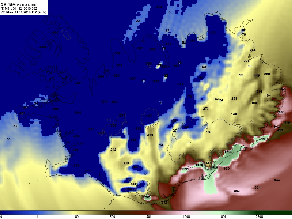
Task: Select the '47' value off the west coast
Action: coord(15,126)
